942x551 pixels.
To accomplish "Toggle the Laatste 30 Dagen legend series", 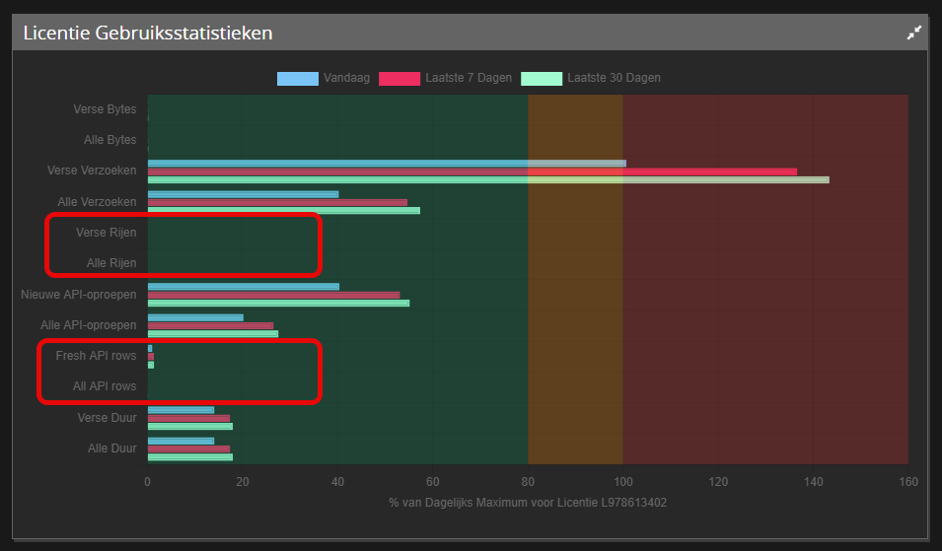I will [614, 78].
